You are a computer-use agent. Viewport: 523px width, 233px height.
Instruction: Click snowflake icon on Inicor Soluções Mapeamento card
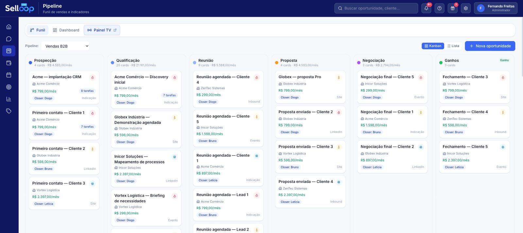tap(175, 157)
